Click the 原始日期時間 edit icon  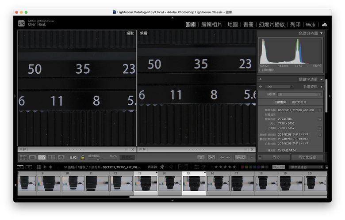tap(320, 135)
